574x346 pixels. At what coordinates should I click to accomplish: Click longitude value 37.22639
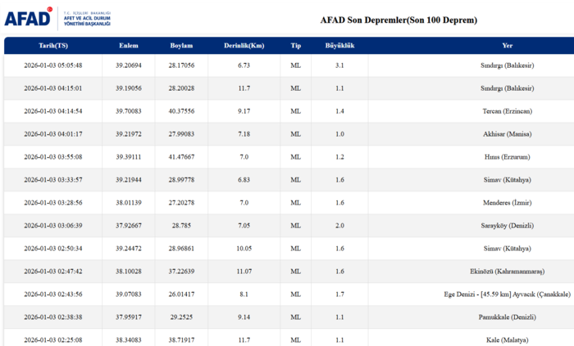[181, 272]
